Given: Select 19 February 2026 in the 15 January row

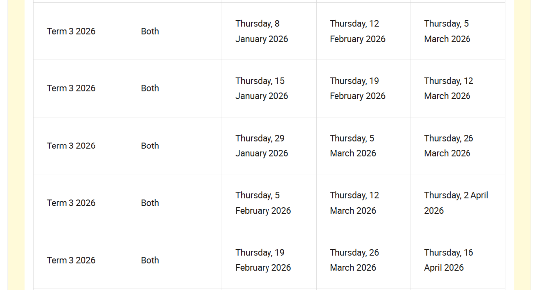Looking at the screenshot, I should pyautogui.click(x=357, y=88).
